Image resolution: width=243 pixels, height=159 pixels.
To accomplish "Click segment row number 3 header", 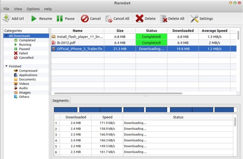I will click(x=57, y=134).
